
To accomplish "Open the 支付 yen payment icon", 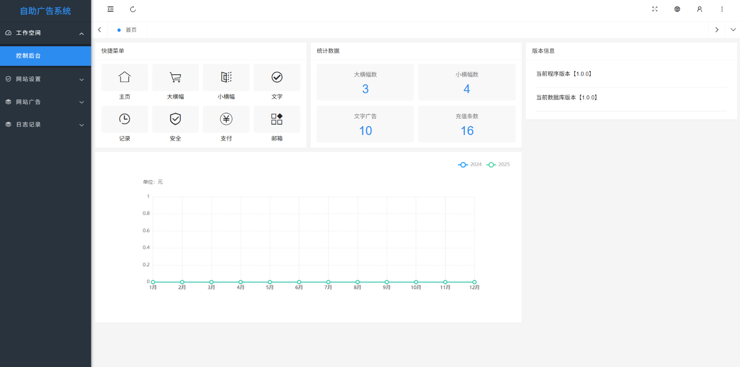I will pyautogui.click(x=226, y=119).
